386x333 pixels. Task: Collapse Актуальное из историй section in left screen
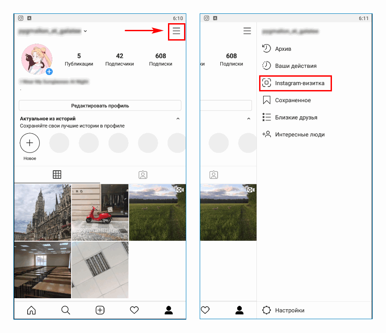tap(178, 119)
